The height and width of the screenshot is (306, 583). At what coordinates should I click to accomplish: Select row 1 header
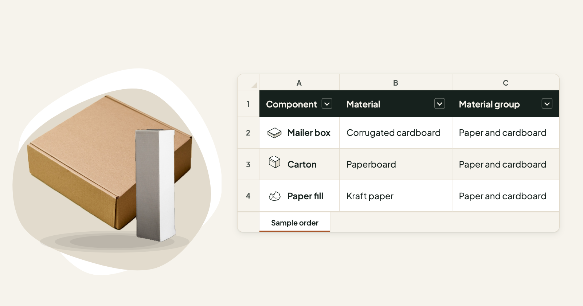coord(248,104)
